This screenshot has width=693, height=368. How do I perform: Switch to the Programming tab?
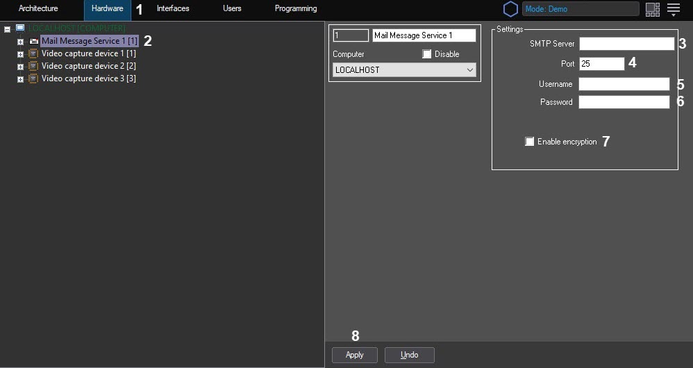pyautogui.click(x=296, y=8)
